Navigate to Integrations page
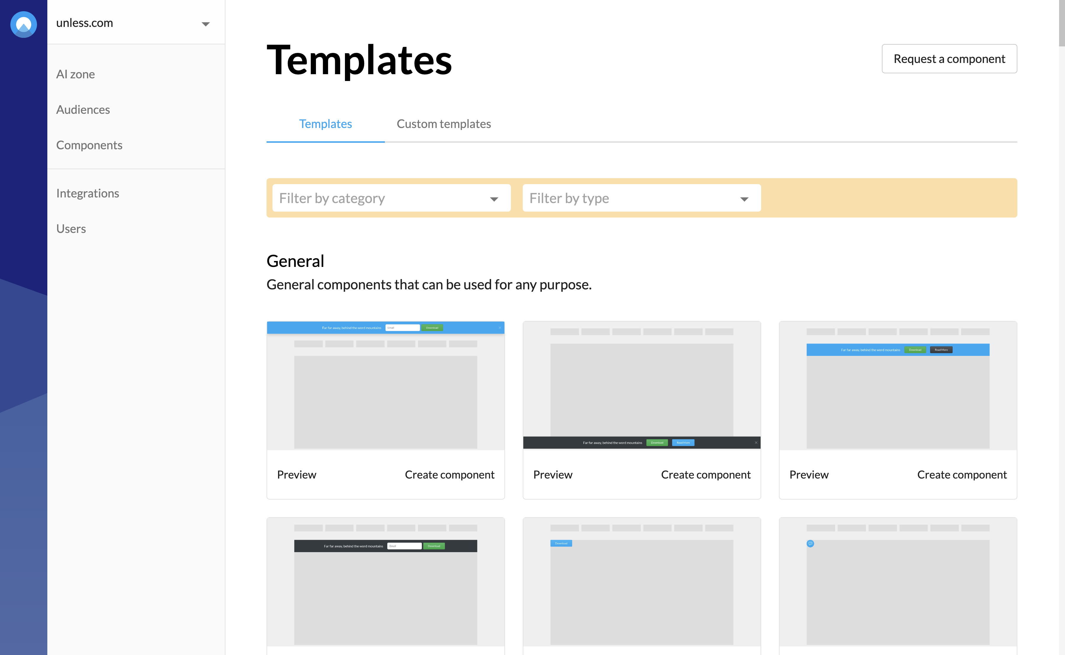Viewport: 1065px width, 655px height. tap(88, 193)
